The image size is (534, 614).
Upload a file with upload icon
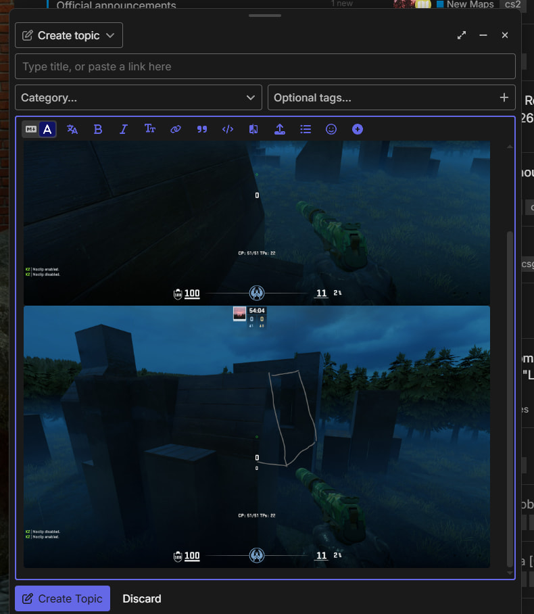280,129
